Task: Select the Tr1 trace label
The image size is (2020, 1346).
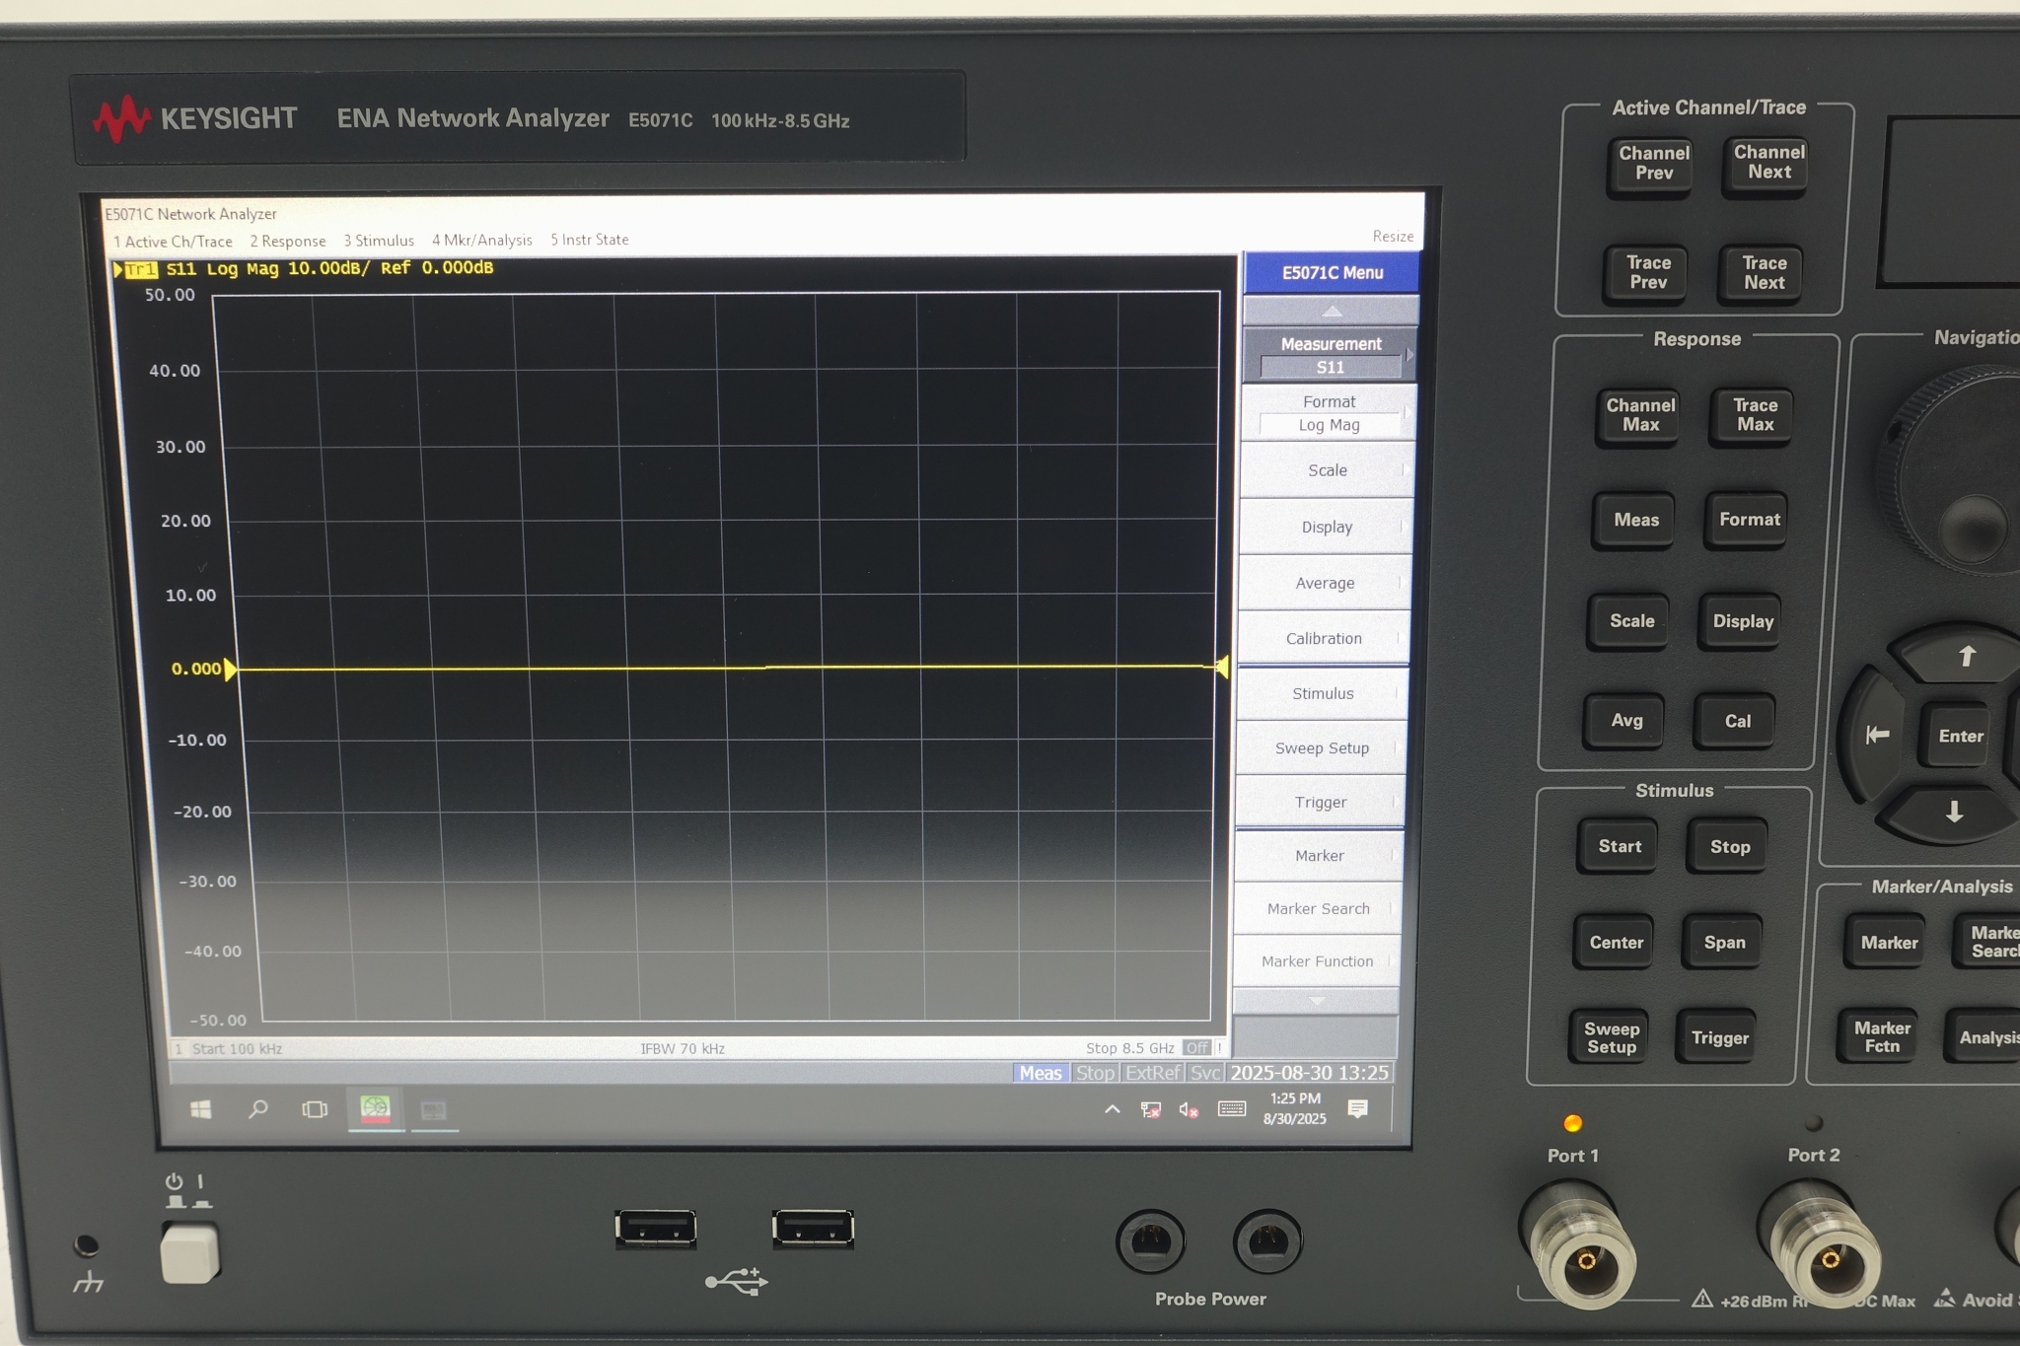Action: (x=141, y=268)
